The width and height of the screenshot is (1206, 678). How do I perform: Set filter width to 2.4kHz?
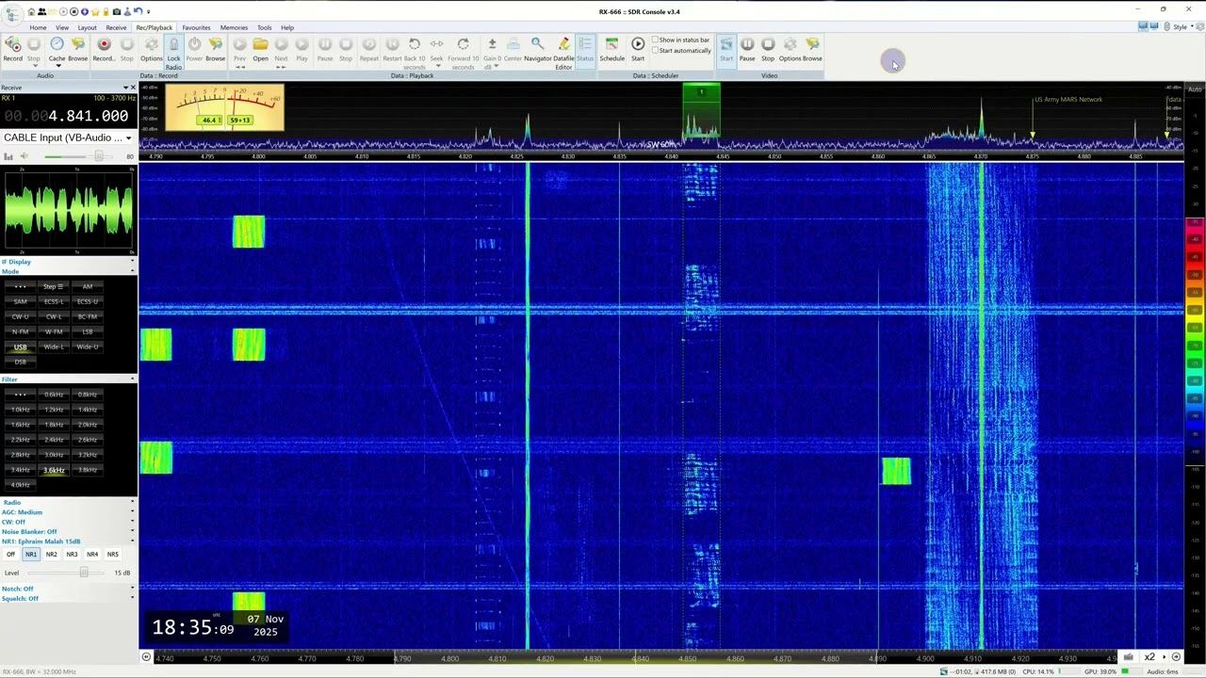[x=54, y=440]
